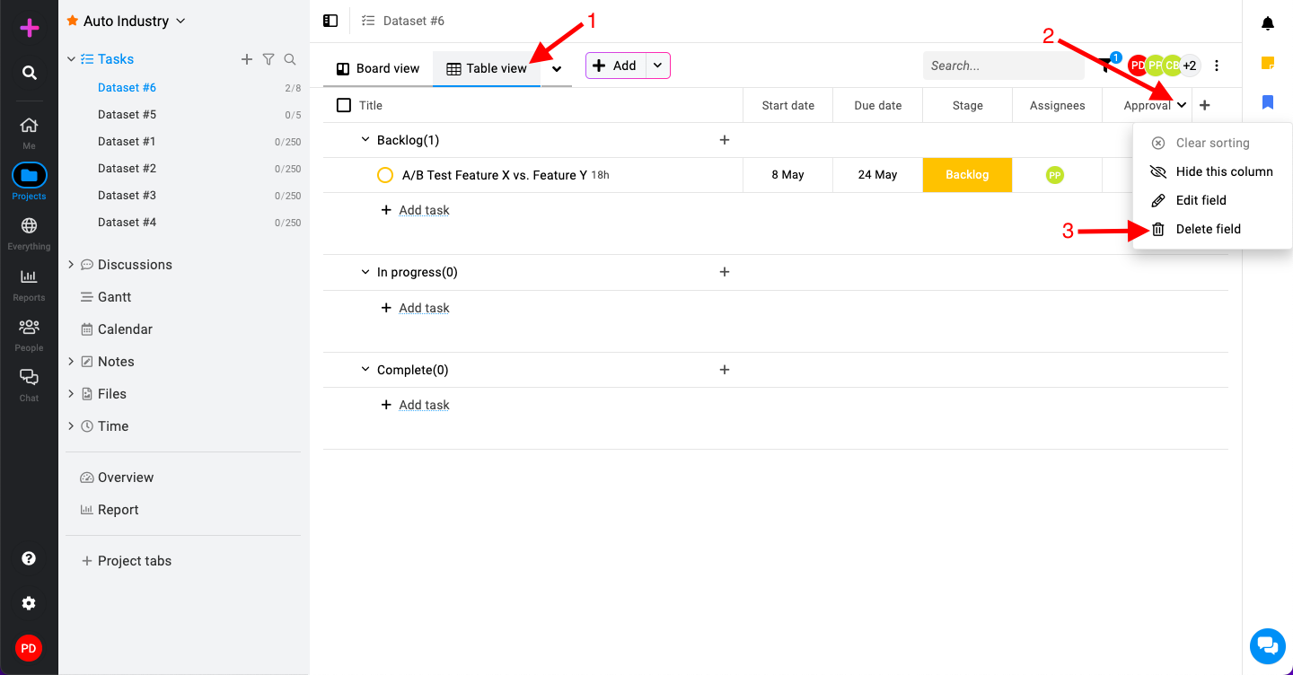This screenshot has width=1293, height=675.
Task: Open the Approval column dropdown arrow
Action: coord(1182,105)
